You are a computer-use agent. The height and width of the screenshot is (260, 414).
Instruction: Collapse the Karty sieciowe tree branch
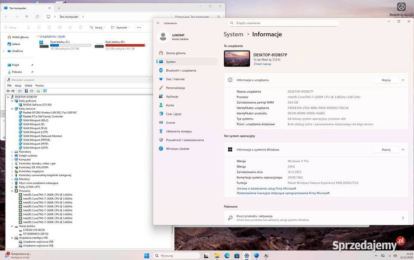[x=12, y=108]
